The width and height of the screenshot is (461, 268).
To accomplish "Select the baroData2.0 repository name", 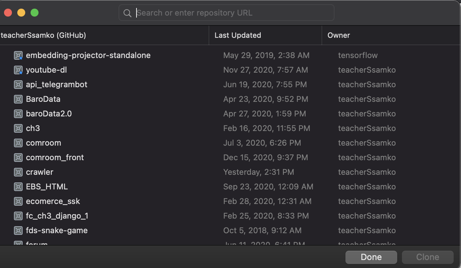I will 49,114.
